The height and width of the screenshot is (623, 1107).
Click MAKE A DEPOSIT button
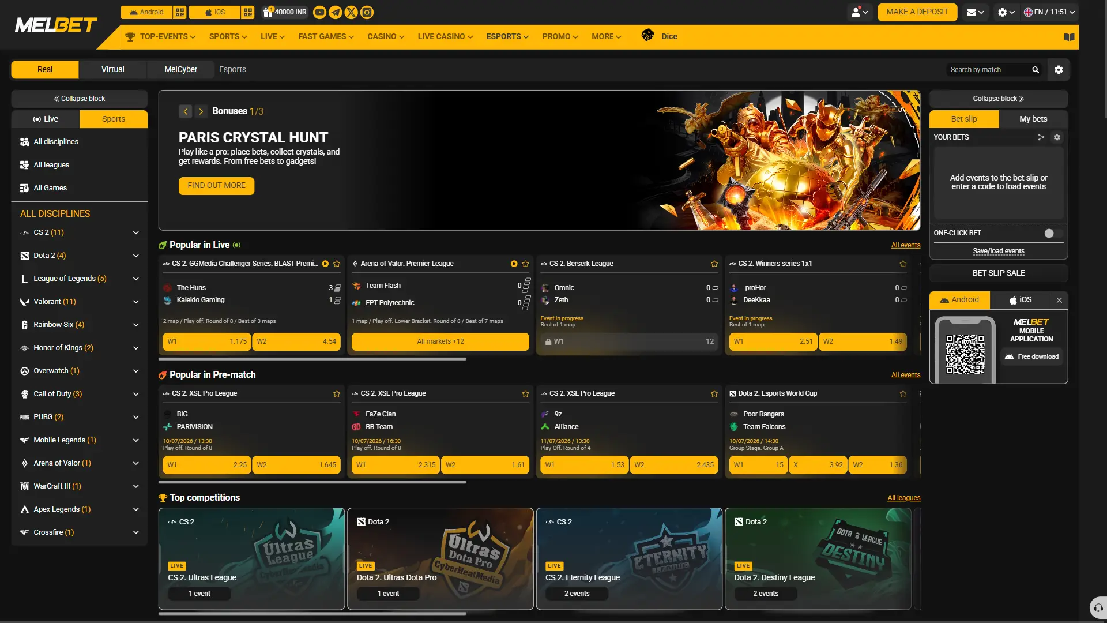(917, 12)
